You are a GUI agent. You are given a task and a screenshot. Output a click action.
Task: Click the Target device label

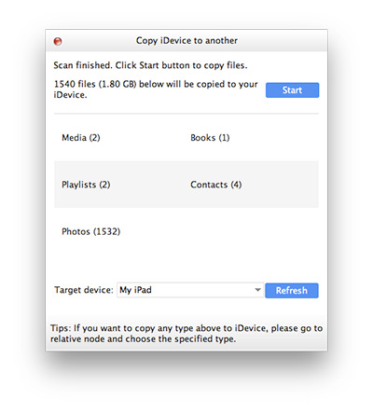tap(84, 290)
